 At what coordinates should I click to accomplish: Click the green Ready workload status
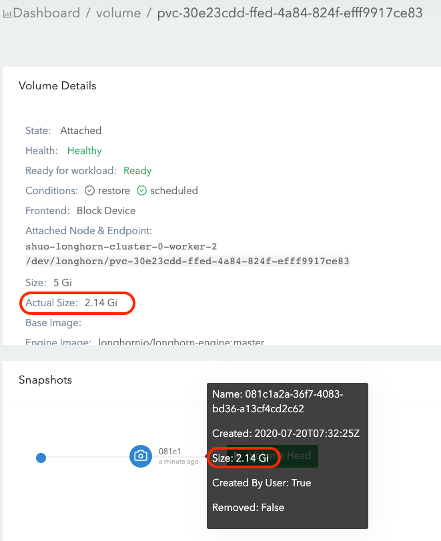pos(137,171)
